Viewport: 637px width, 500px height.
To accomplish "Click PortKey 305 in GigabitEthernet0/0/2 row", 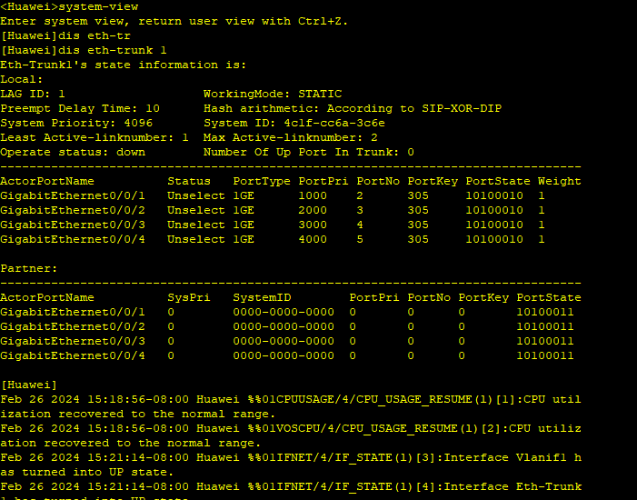I will 418,211.
